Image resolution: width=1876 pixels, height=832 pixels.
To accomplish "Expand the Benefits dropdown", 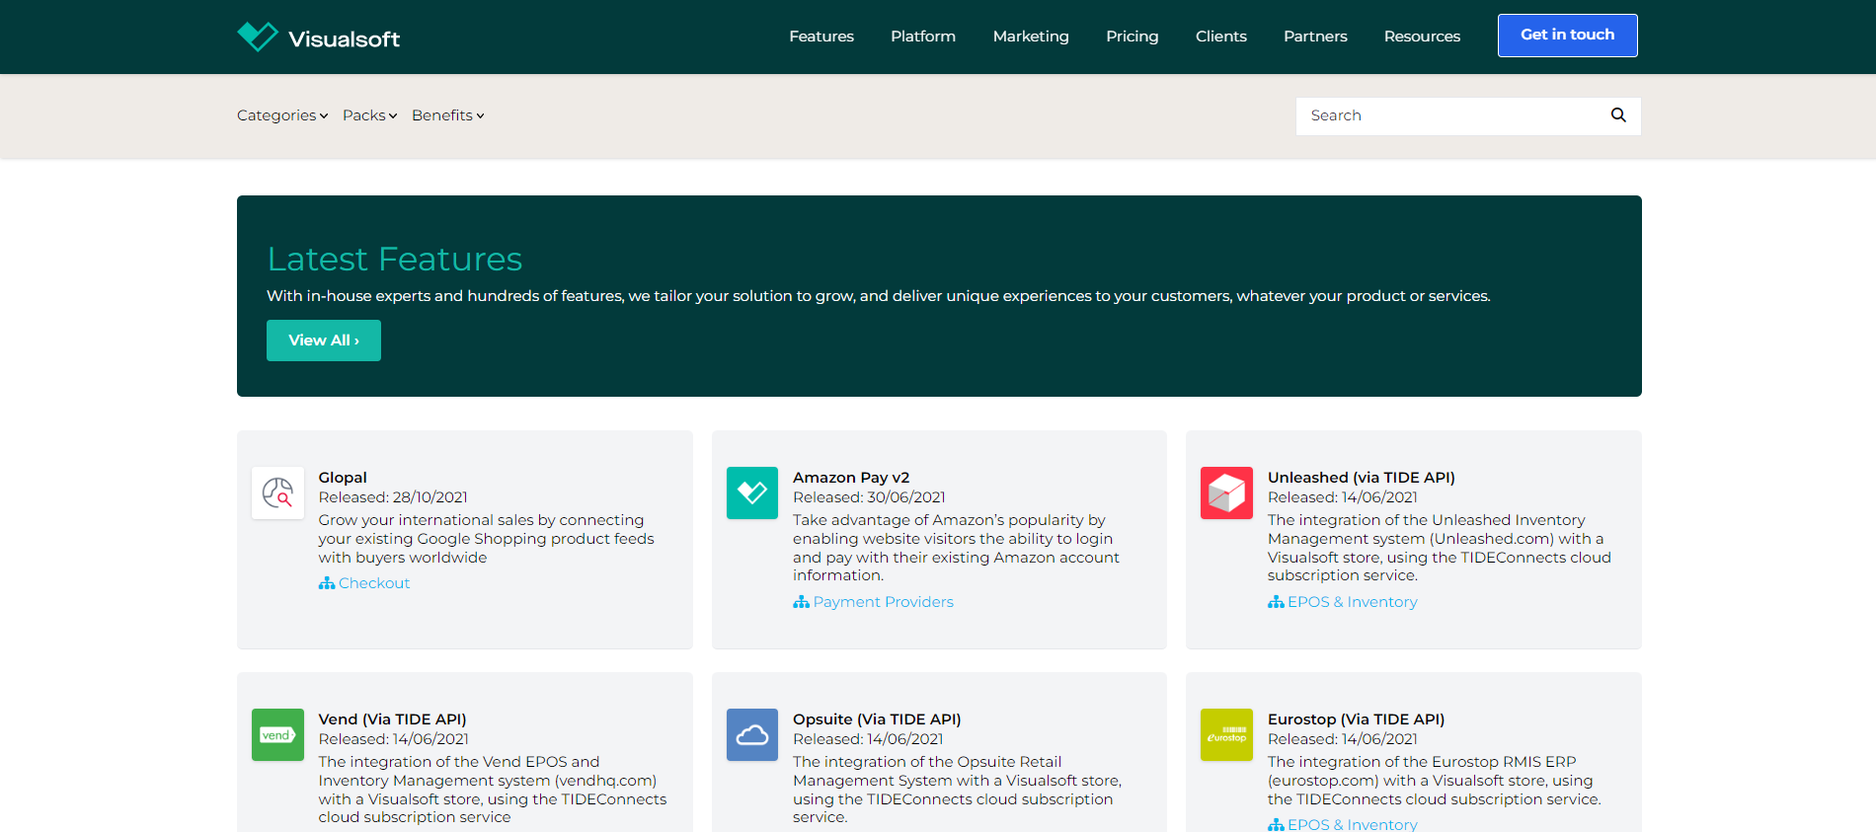I will point(447,115).
